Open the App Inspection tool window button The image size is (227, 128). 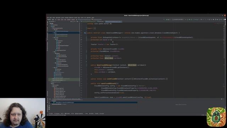pos(79,113)
